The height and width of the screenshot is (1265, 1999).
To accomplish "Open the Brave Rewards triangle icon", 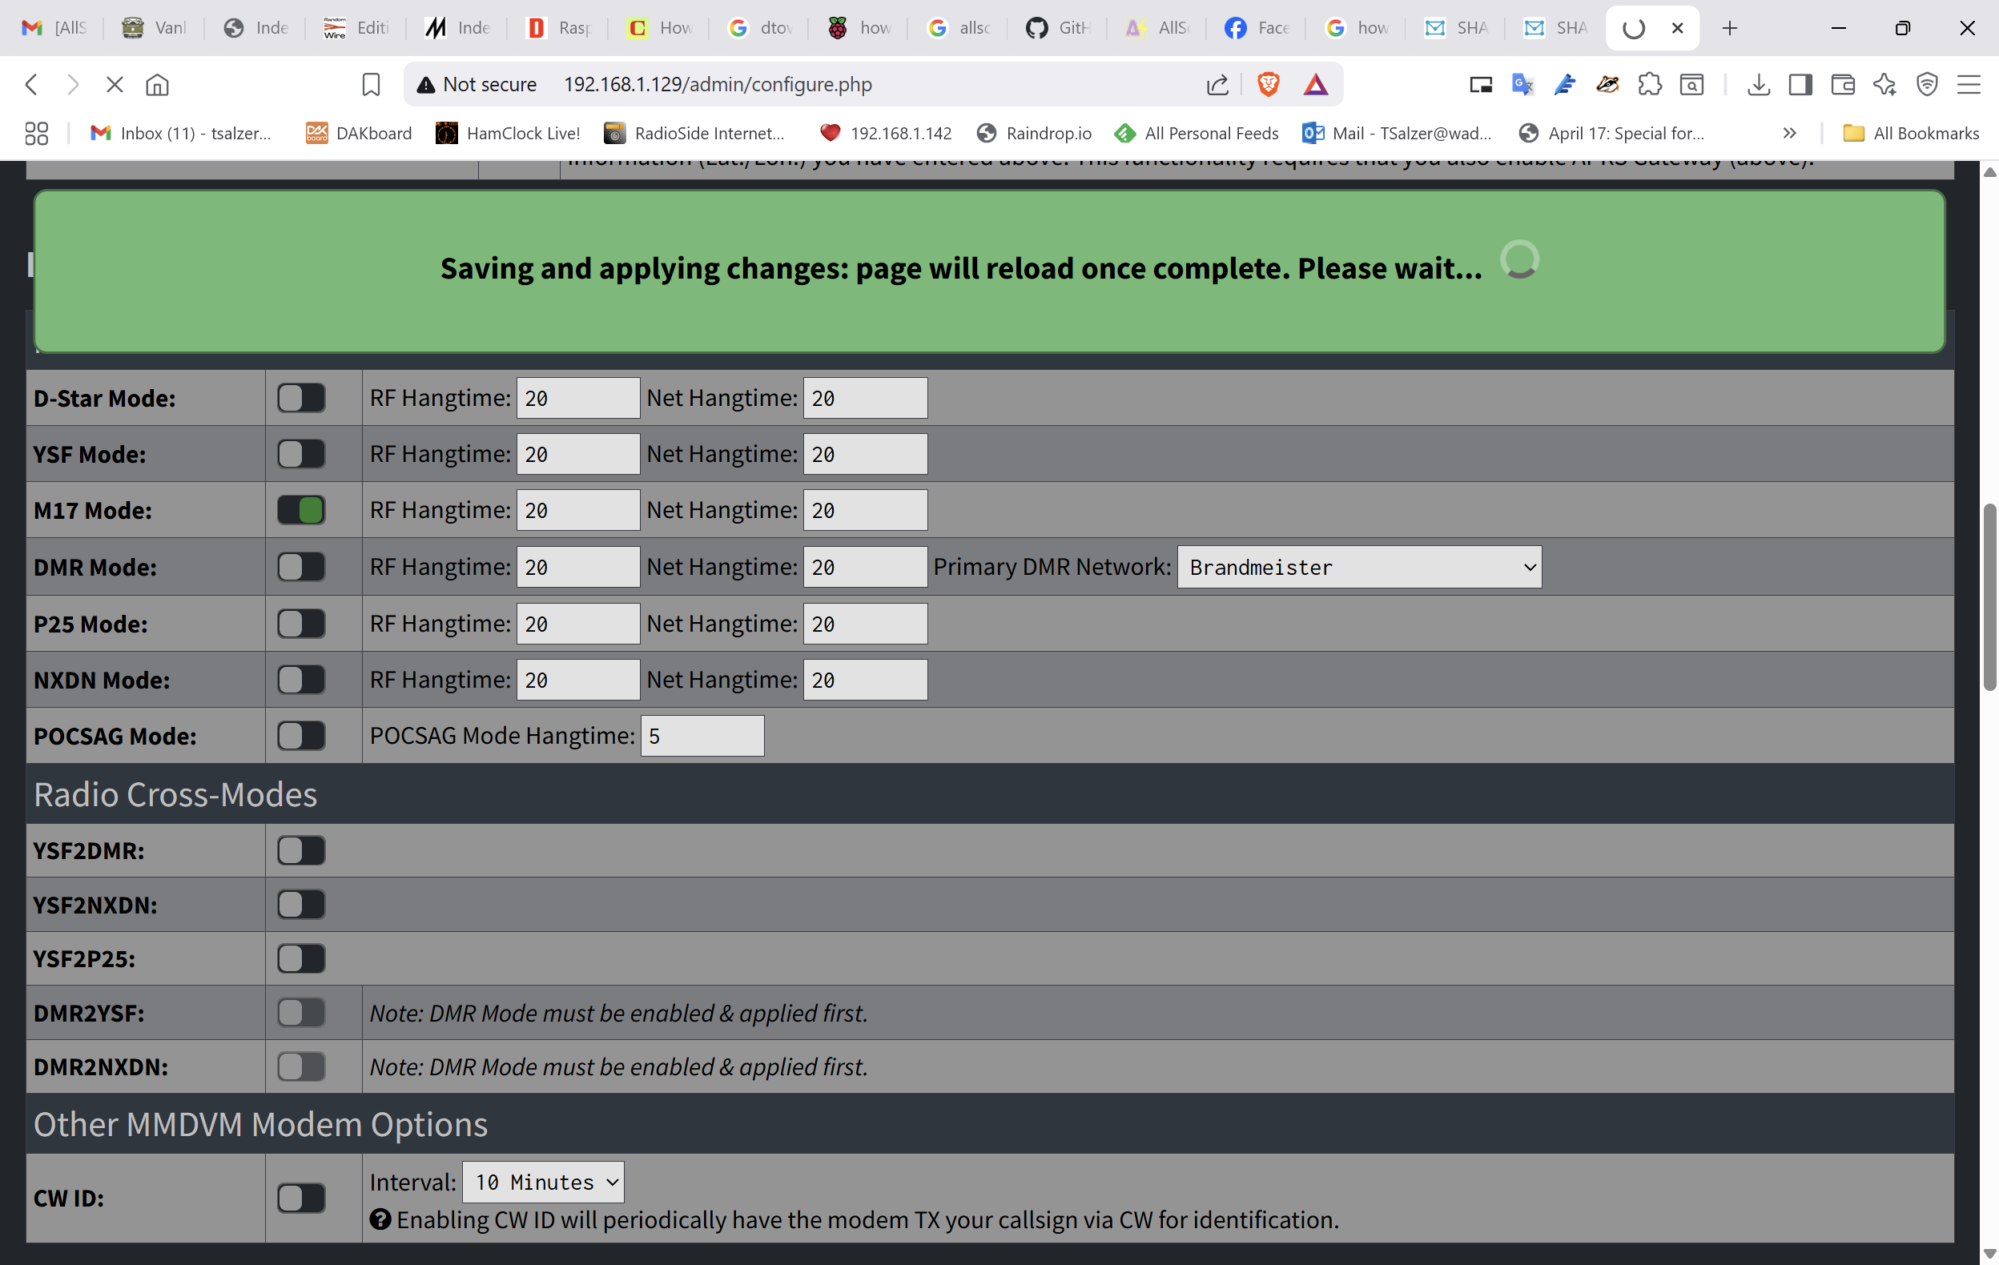I will [1316, 84].
